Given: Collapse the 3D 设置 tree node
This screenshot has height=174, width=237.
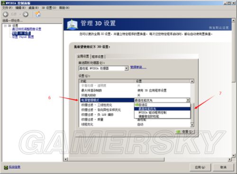Looking at the screenshot, I should coord(5,26).
